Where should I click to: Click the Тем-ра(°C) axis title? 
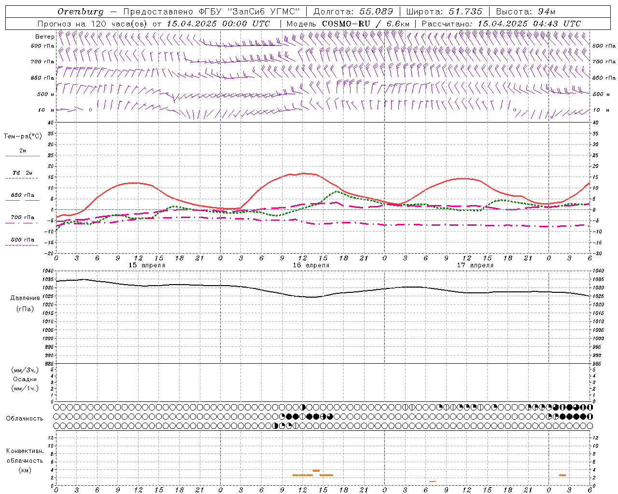click(23, 137)
